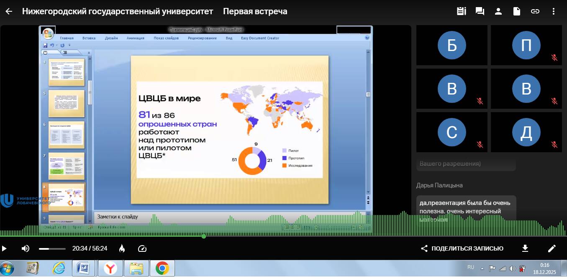Adjust the volume level slider
567x279 pixels.
[52, 248]
